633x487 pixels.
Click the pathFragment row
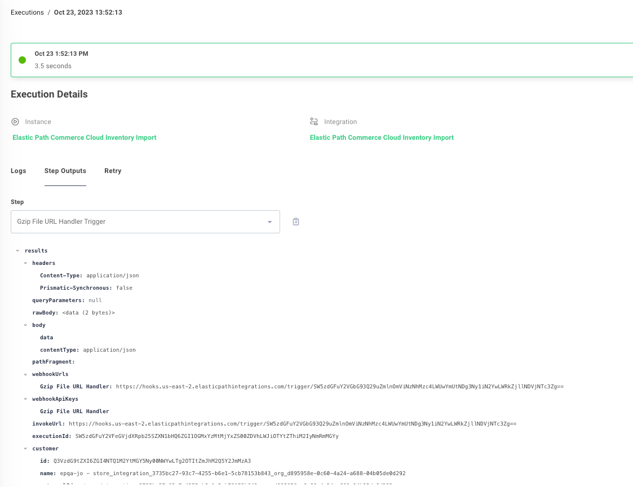[54, 362]
